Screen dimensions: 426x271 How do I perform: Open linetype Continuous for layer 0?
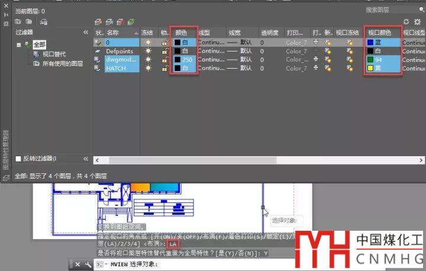click(210, 43)
